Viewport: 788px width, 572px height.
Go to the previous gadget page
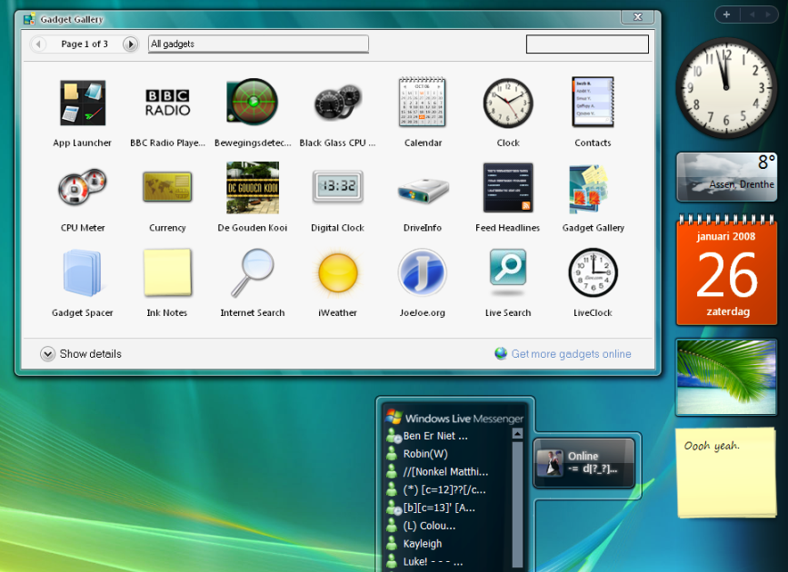(38, 44)
